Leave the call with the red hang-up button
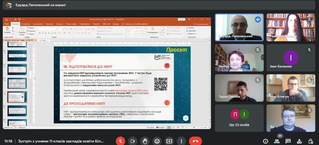This screenshot has height=145, width=319. click(195, 141)
